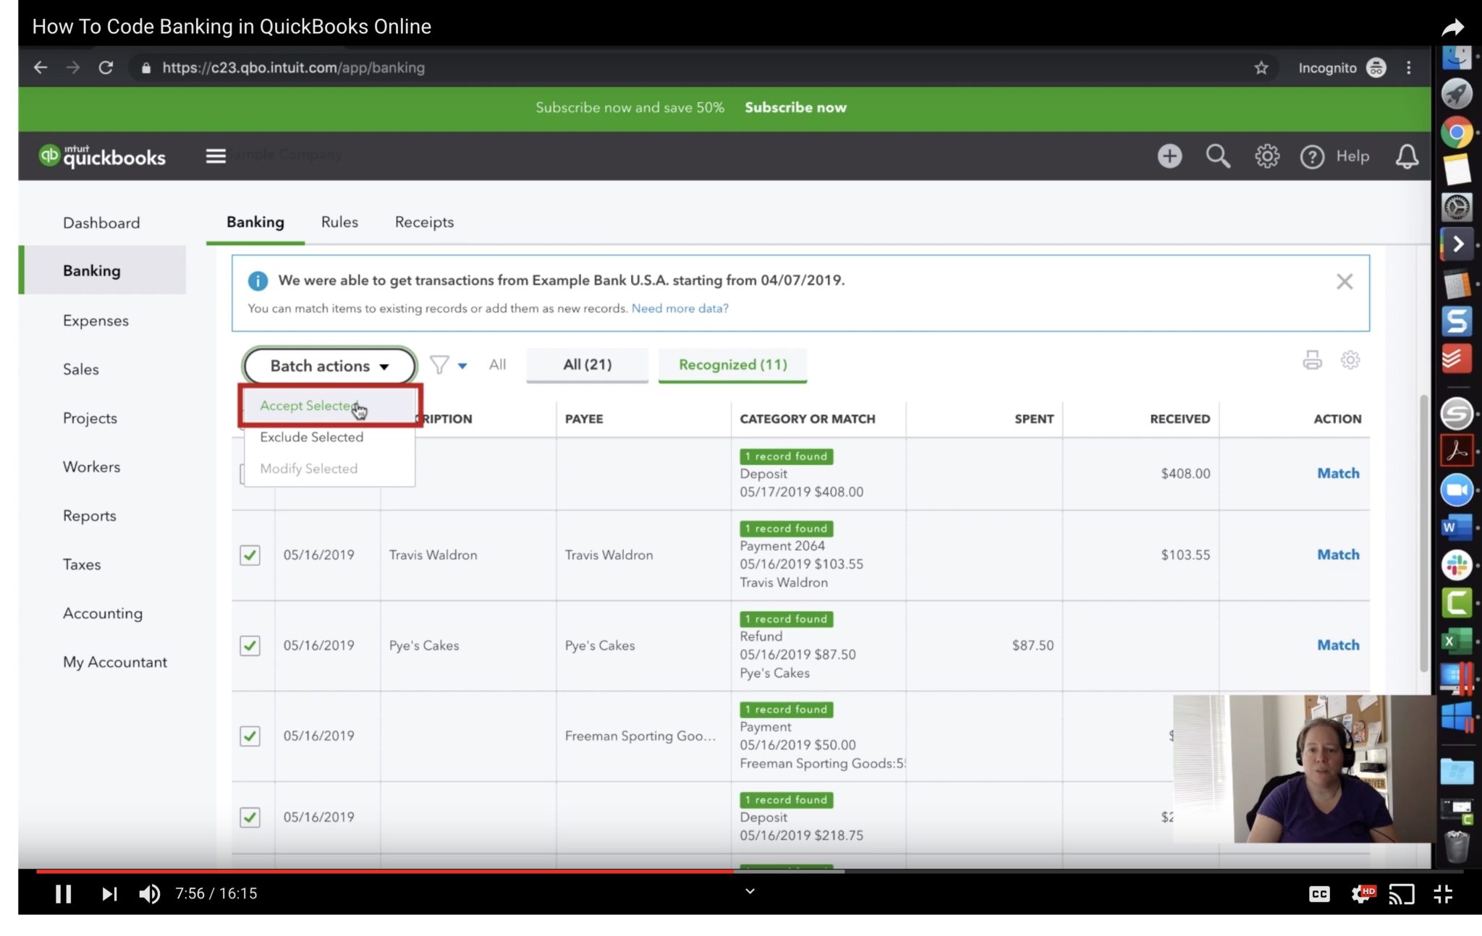Seek on the video progress bar
Screen dimensions: 1482x936
pyautogui.click(x=750, y=871)
